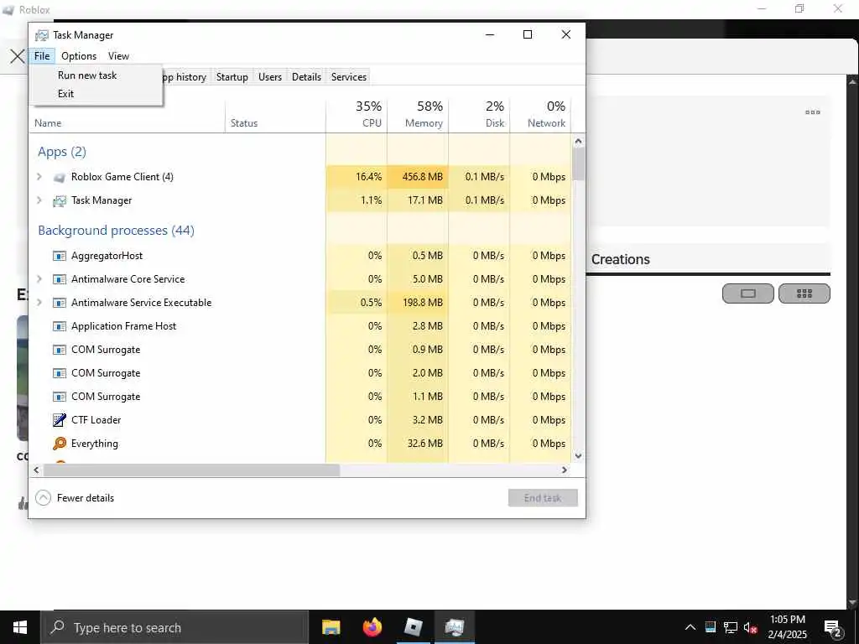Switch to the App history tab
859x644 pixels.
point(186,77)
